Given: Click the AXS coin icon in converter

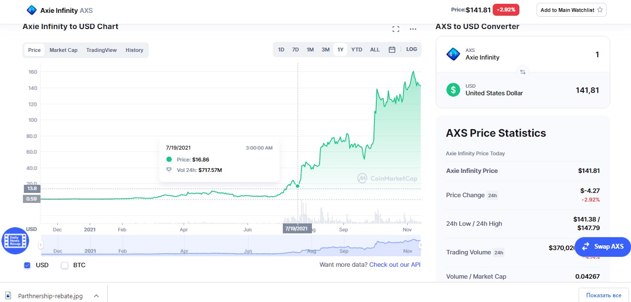Looking at the screenshot, I should [453, 54].
